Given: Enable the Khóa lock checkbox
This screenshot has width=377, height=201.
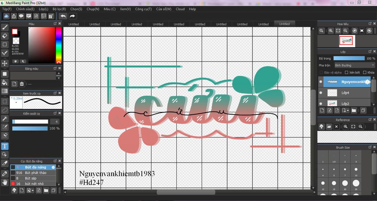Looking at the screenshot, I should tap(365, 73).
